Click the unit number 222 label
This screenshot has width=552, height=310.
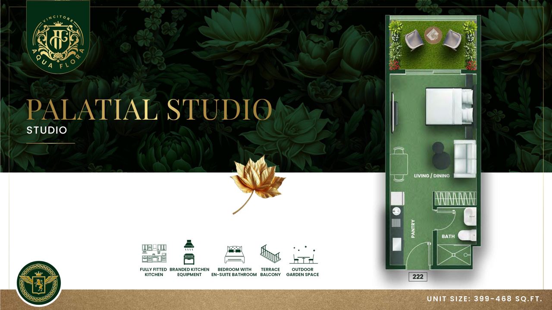417,277
